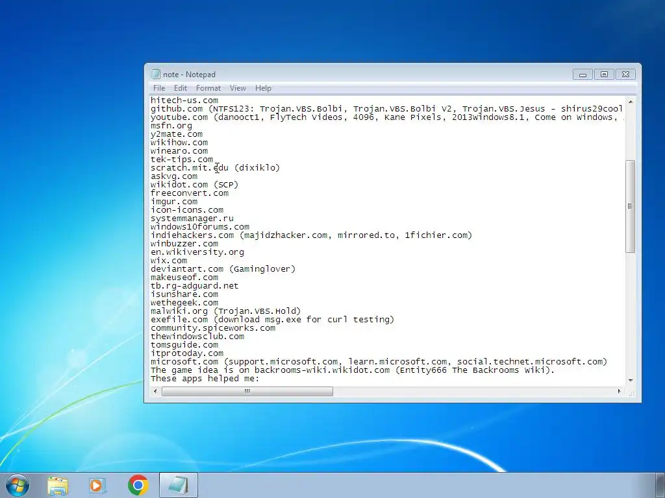Click the line 'wikihow.com'
Viewport: 665px width, 498px height.
(179, 143)
